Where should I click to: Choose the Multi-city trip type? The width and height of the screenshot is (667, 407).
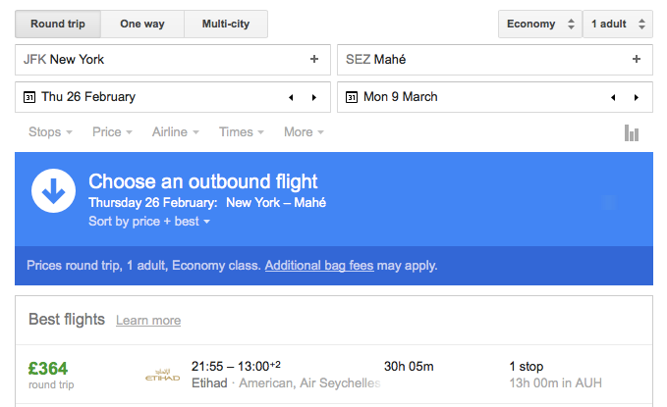tap(225, 24)
